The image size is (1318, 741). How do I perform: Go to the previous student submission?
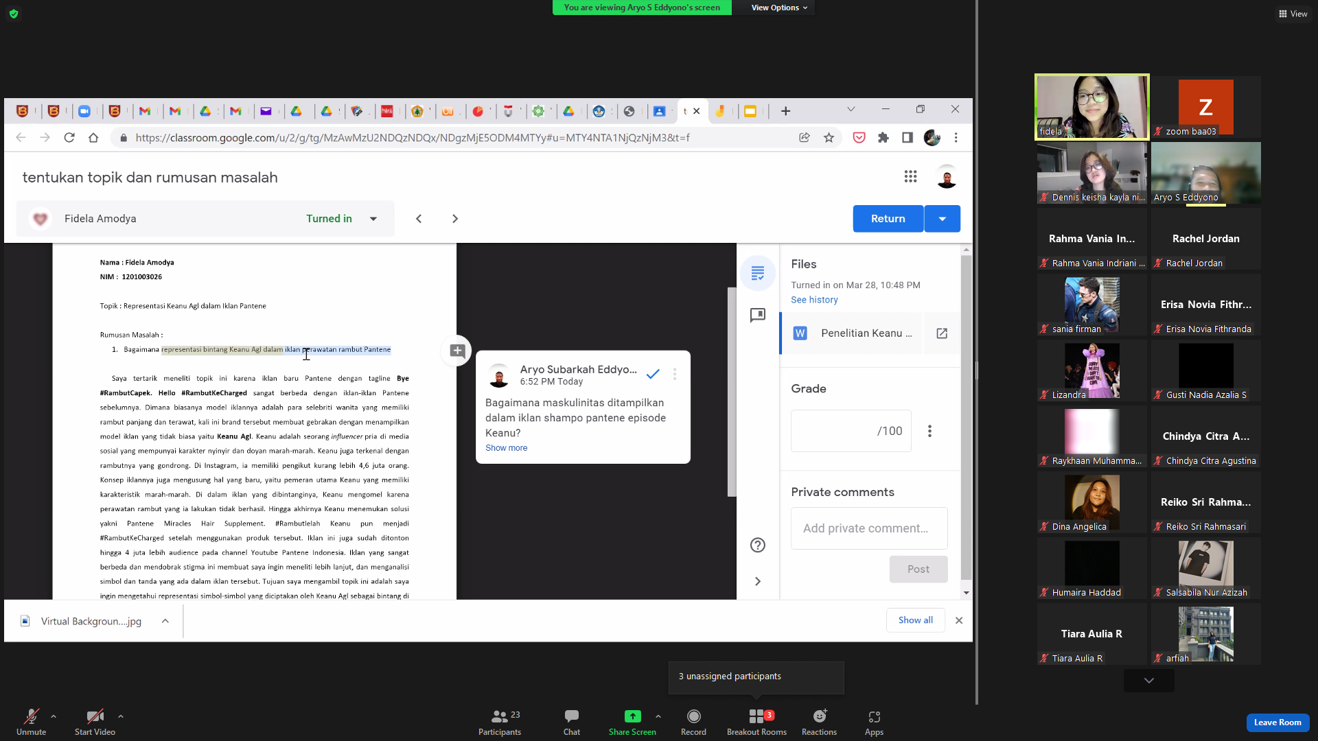419,219
